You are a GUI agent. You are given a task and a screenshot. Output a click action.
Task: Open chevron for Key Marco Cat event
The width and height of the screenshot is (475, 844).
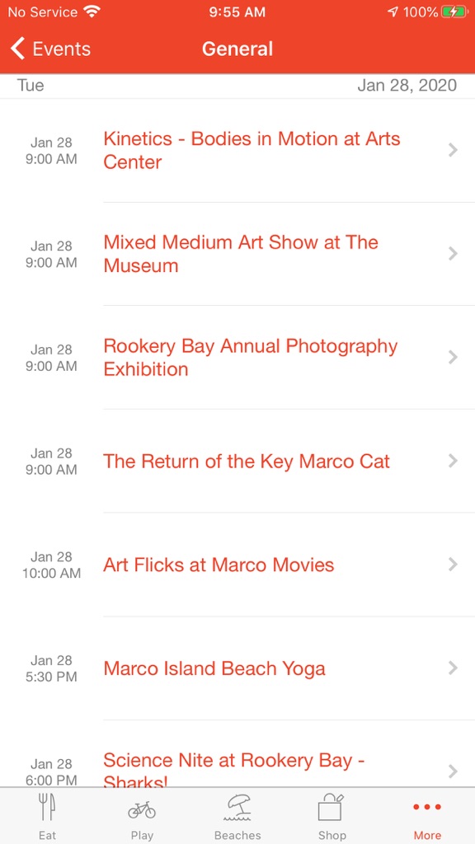453,461
